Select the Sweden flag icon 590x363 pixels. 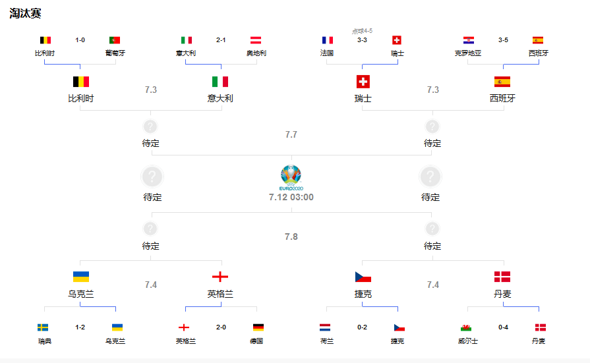pyautogui.click(x=43, y=327)
